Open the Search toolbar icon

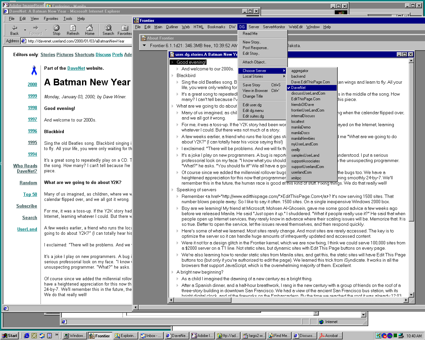108,28
